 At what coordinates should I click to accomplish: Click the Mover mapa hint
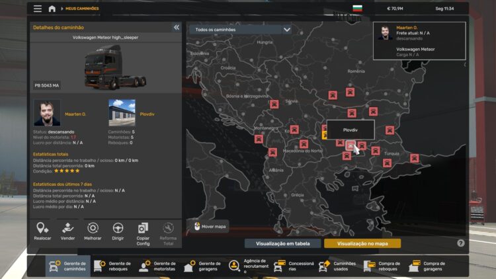[210, 227]
